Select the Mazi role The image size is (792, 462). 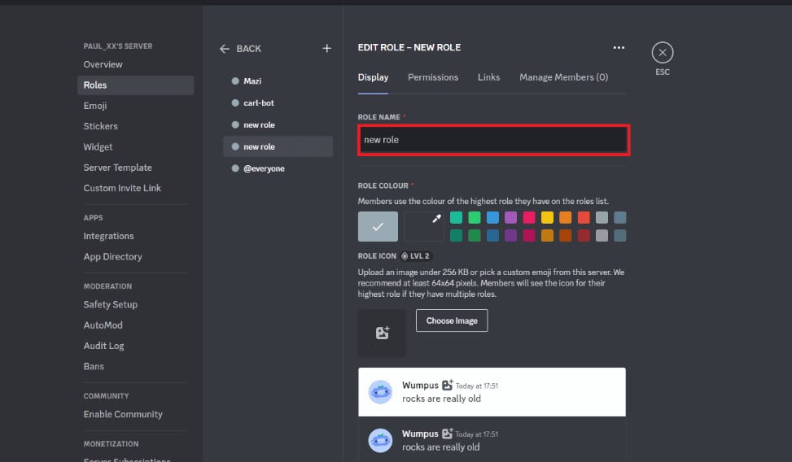[278, 81]
